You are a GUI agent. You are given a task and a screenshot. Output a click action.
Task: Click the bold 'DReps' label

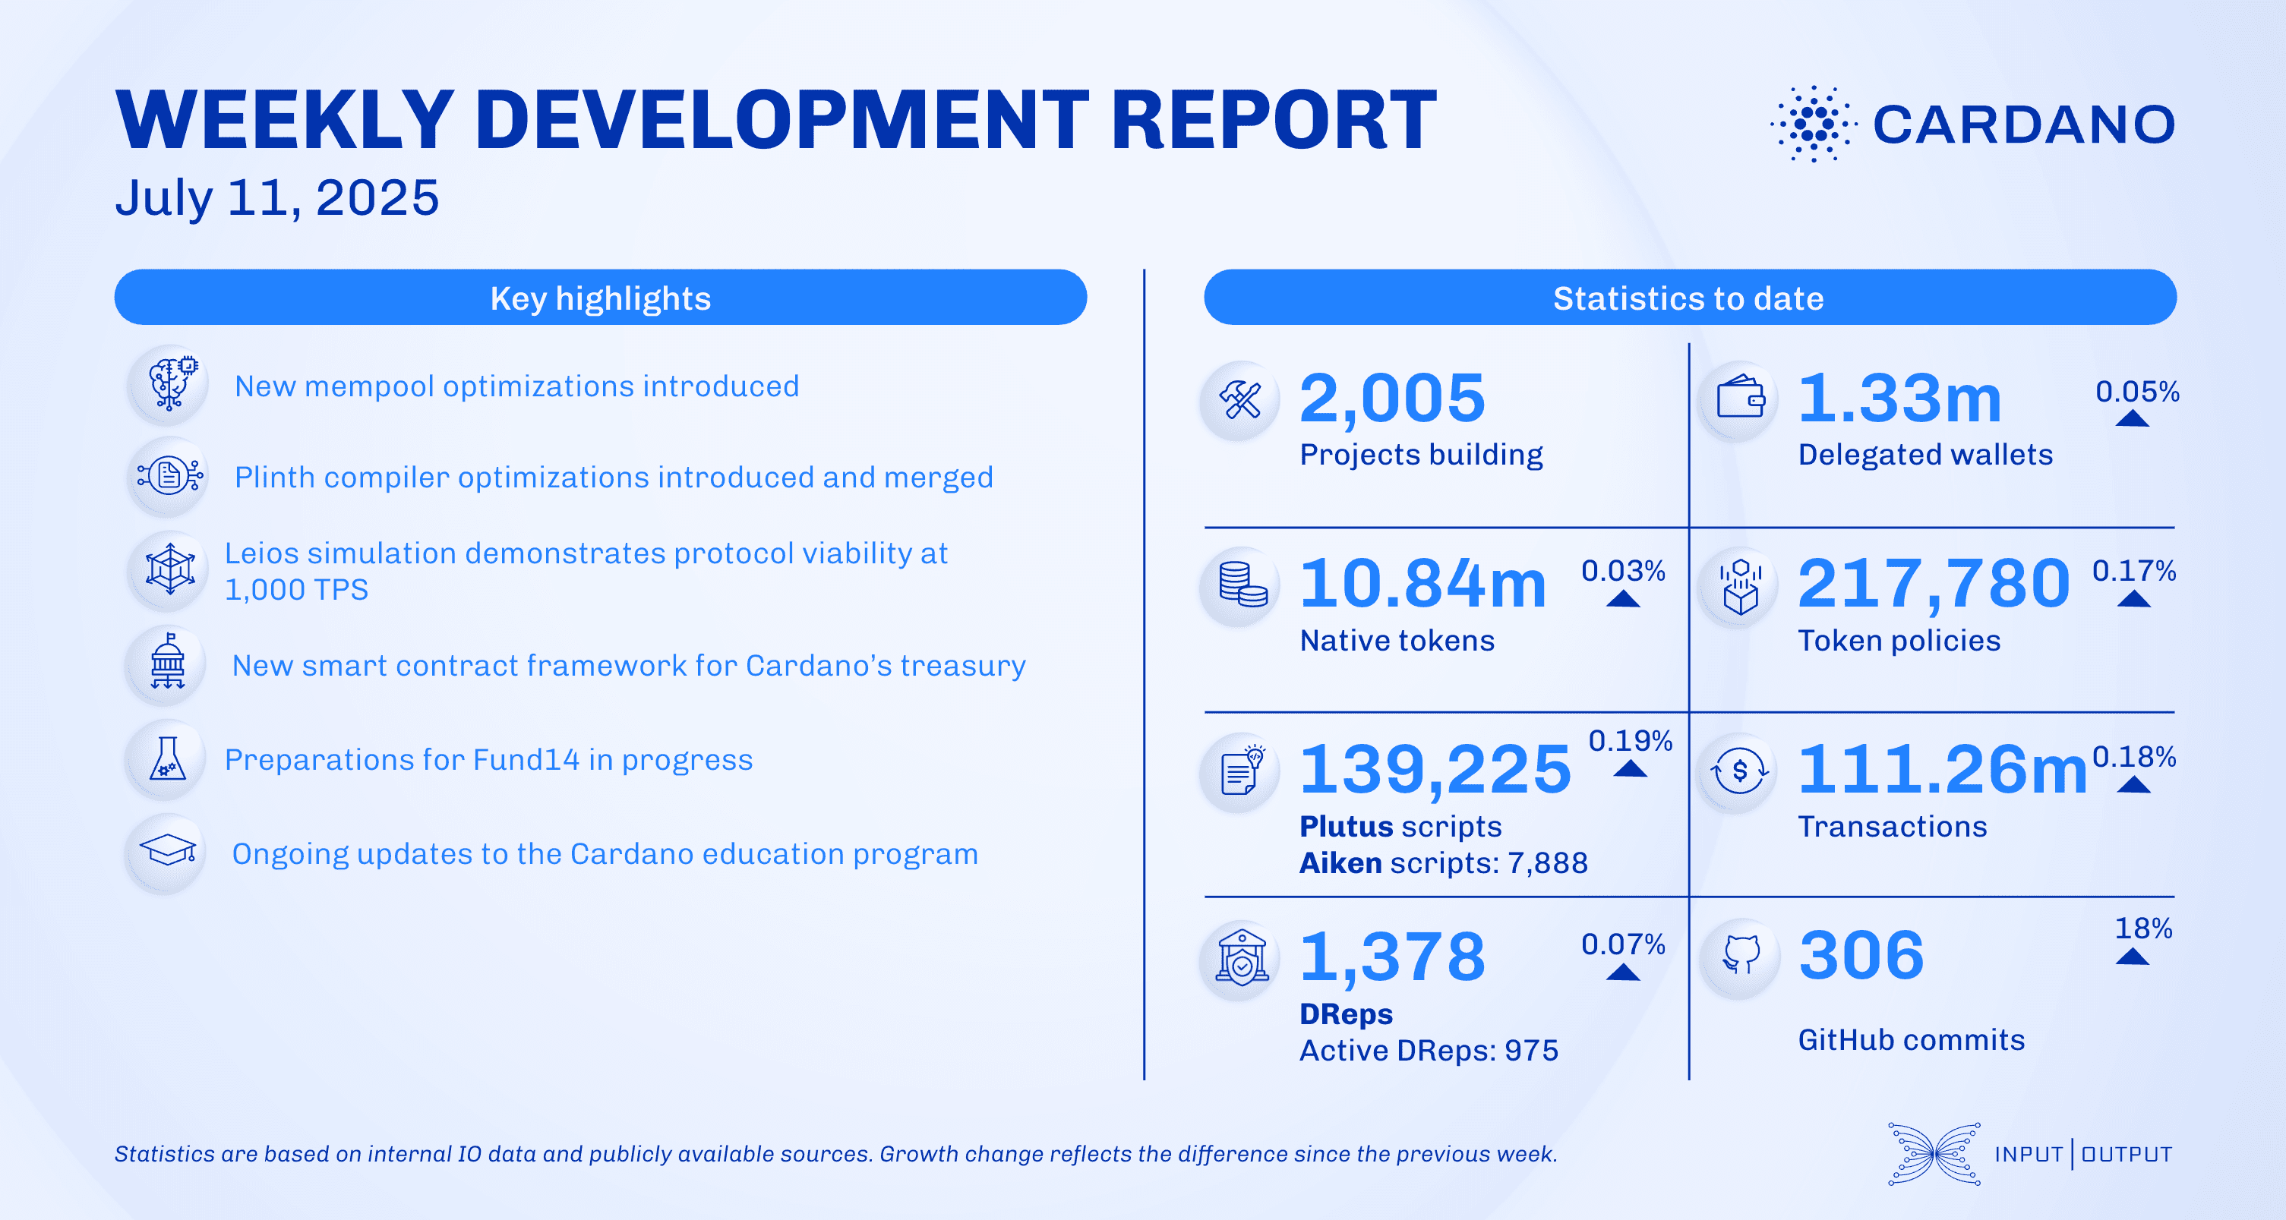tap(1345, 1014)
